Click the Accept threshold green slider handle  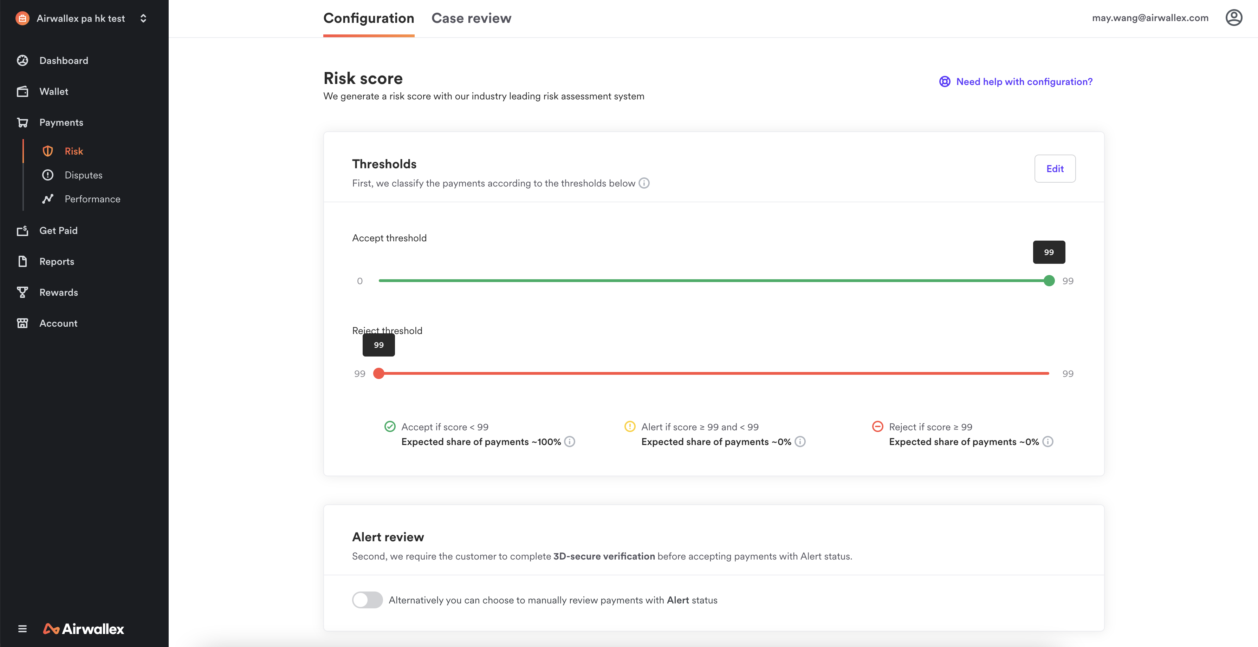click(1049, 280)
